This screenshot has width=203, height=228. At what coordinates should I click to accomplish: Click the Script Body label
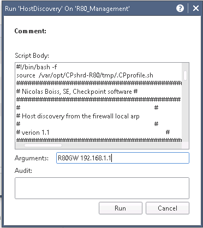(x=32, y=56)
